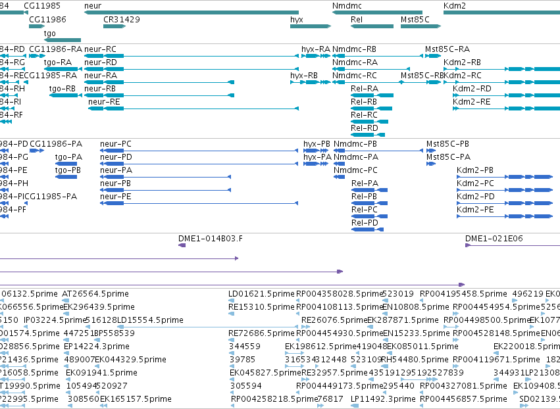Screen dimensions: 560x409
Task: Click transcript neur-RB label
Action: (x=100, y=89)
